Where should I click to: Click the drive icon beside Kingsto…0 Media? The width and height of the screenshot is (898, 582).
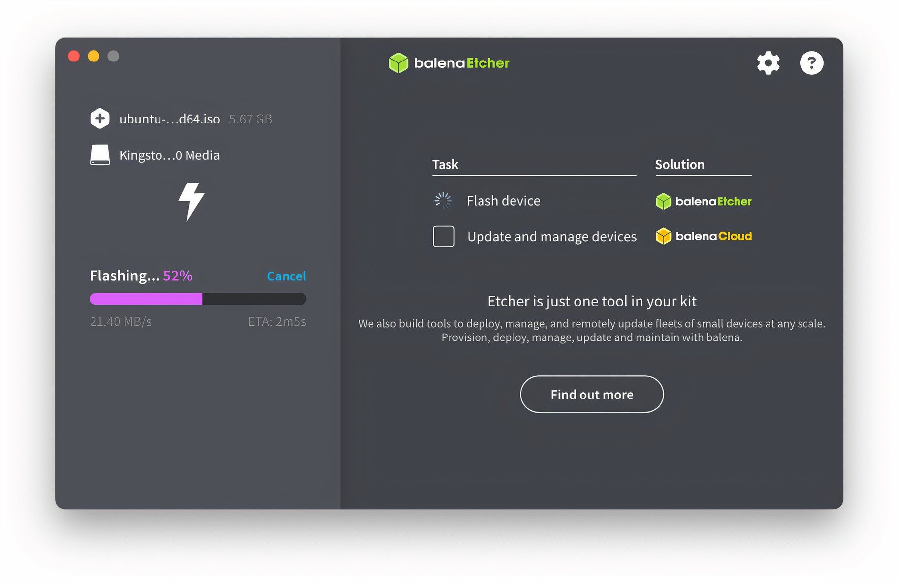pos(100,155)
